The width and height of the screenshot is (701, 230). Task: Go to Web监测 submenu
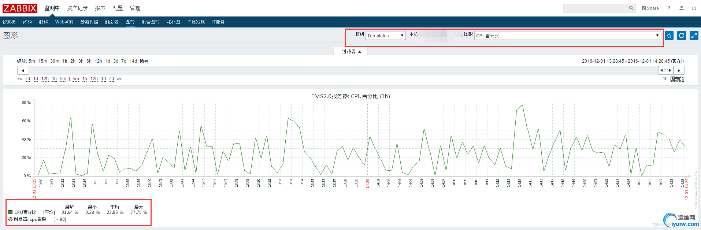point(64,22)
